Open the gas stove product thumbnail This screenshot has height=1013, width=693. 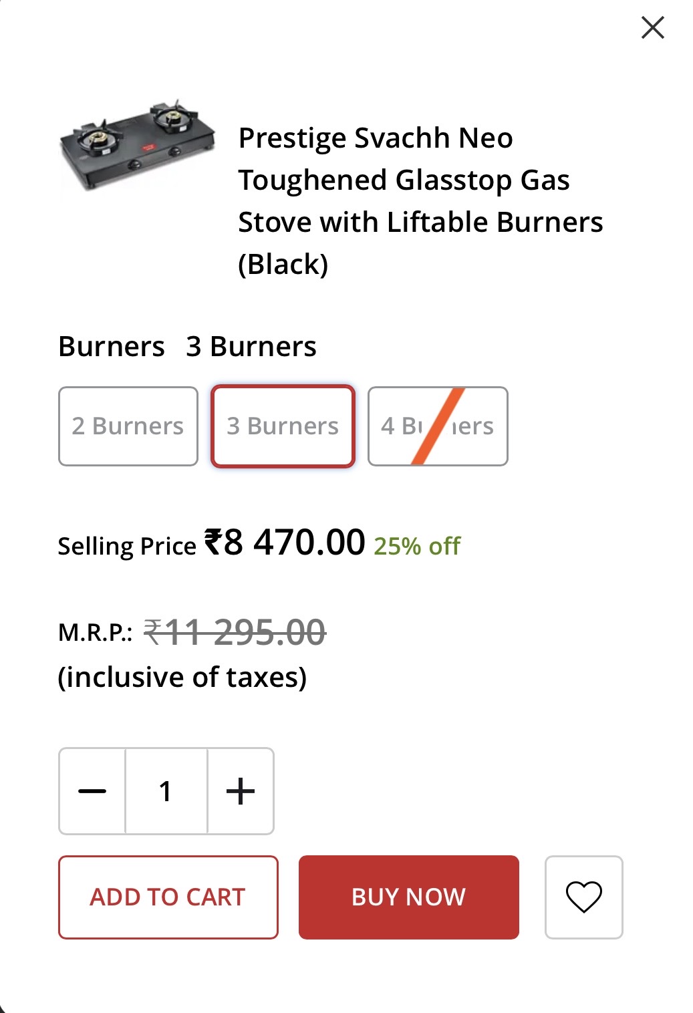138,147
